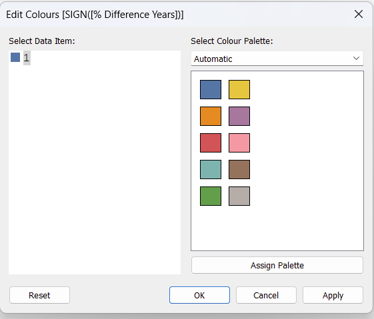Expand palette list via dropdown chevron
The image size is (374, 319).
click(356, 59)
